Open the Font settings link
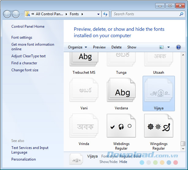Image resolution: width=188 pixels, height=170 pixels. [x=22, y=37]
